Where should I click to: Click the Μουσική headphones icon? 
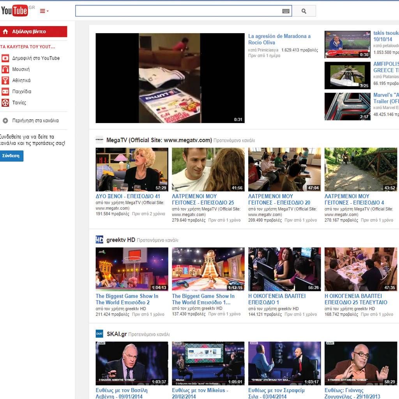(5, 69)
